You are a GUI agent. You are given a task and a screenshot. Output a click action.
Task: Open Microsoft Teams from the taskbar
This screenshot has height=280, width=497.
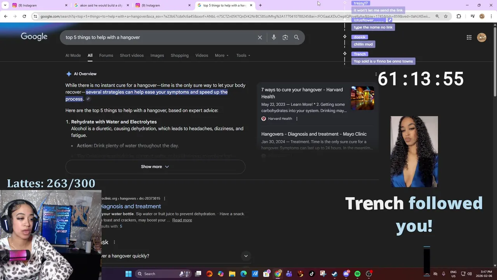(289, 274)
